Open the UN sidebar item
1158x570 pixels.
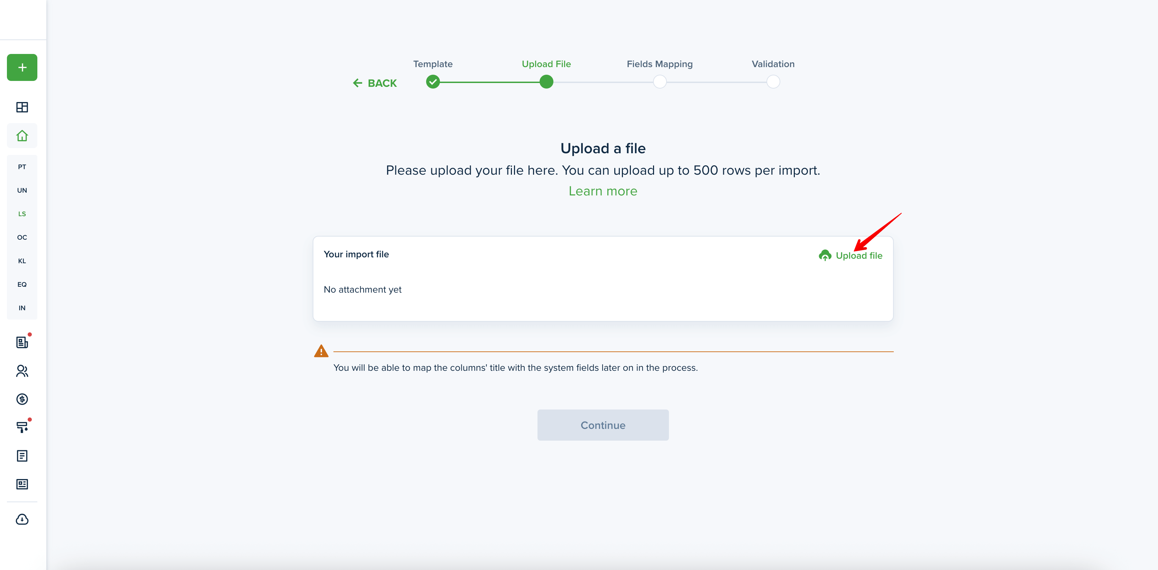[22, 191]
